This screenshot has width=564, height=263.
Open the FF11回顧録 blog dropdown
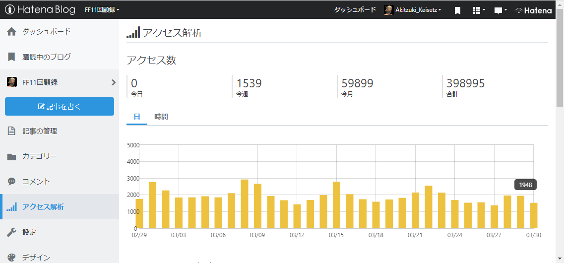click(102, 10)
